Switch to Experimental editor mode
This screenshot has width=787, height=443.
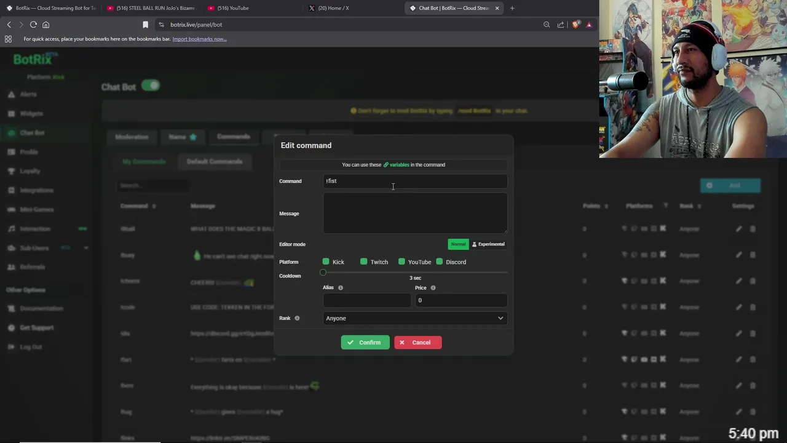click(488, 244)
